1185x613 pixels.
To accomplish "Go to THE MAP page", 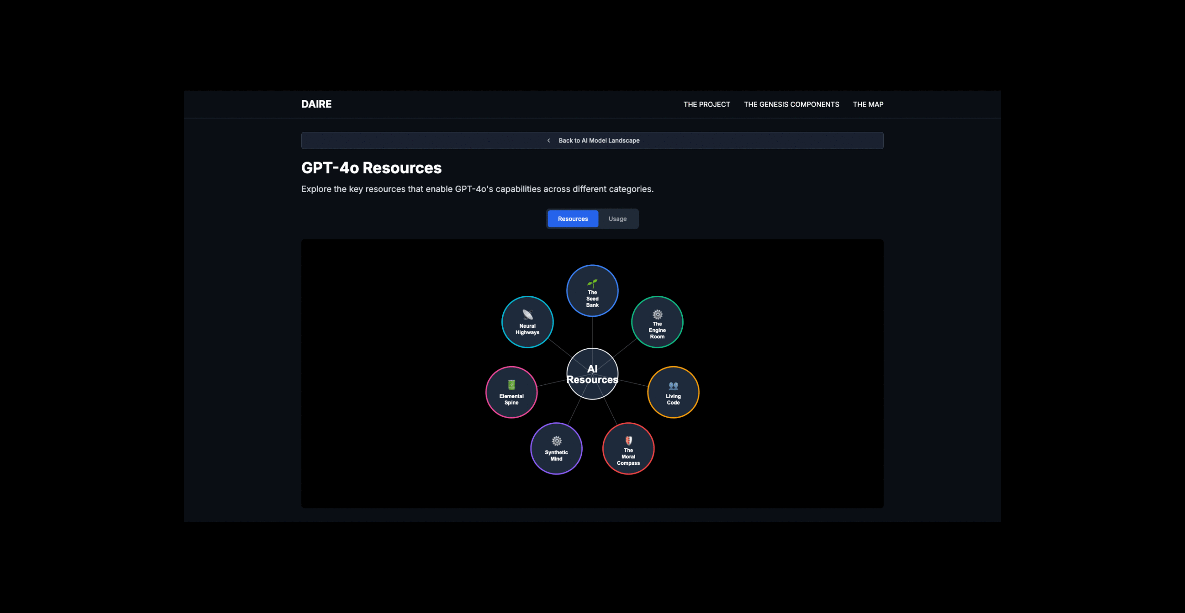I will coord(868,104).
